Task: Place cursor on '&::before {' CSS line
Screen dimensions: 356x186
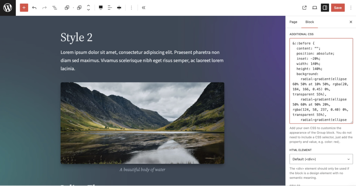Action: point(303,43)
